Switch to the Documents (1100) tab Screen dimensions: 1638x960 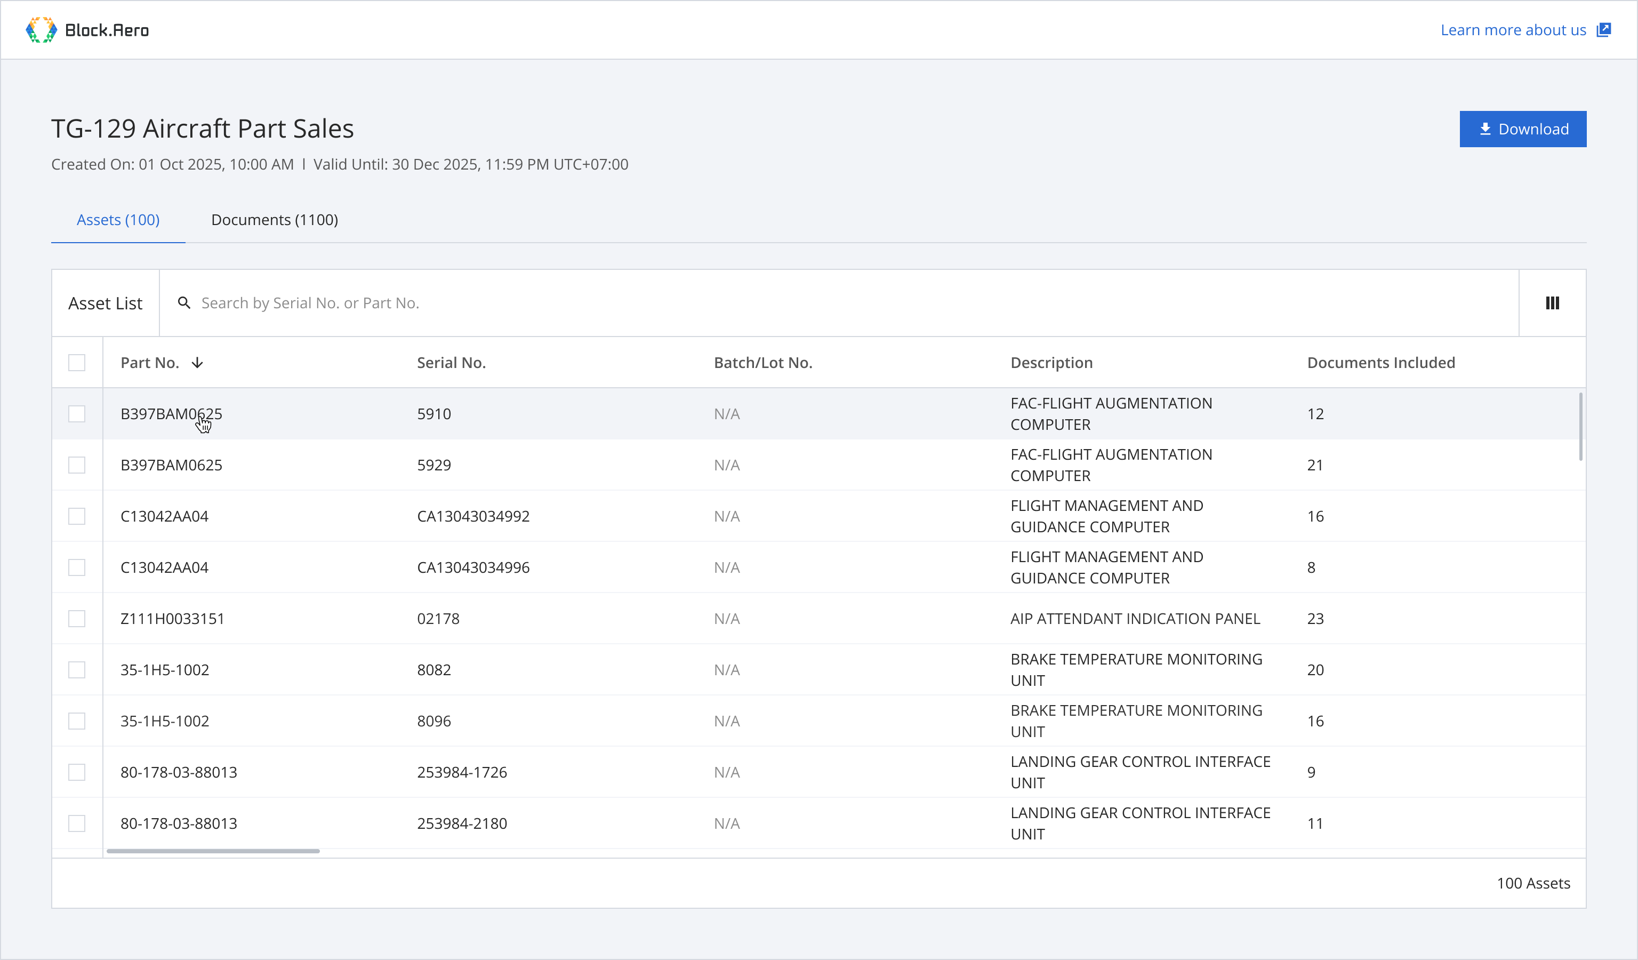click(x=274, y=220)
